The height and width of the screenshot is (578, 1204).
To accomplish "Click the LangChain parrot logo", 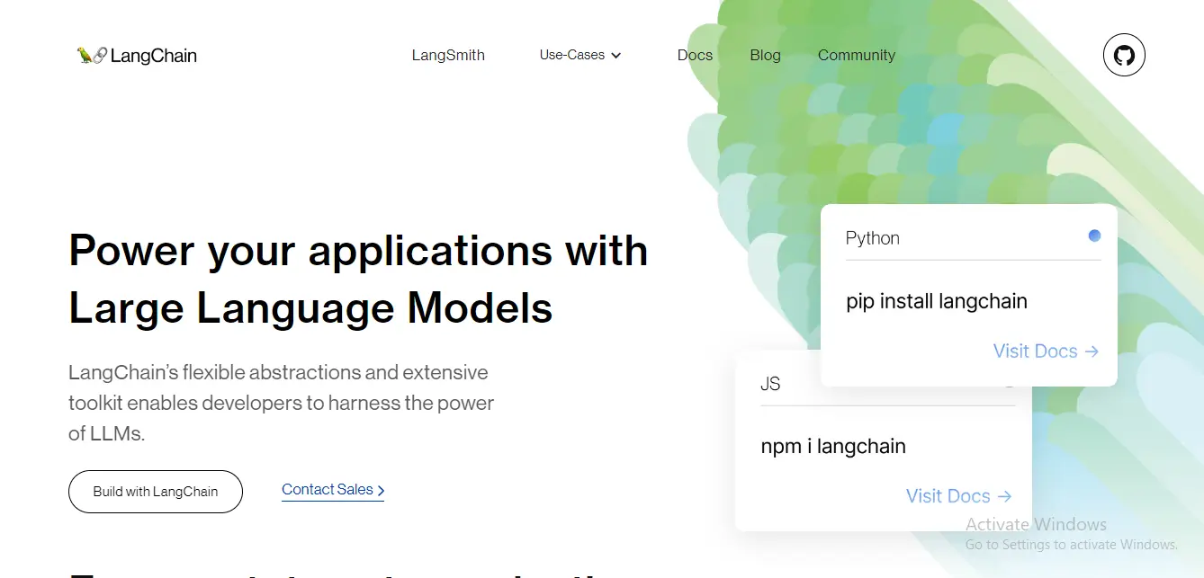I will [137, 56].
